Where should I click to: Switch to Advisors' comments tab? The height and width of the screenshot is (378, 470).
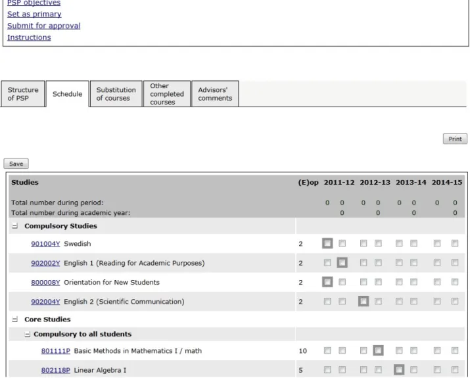point(215,94)
